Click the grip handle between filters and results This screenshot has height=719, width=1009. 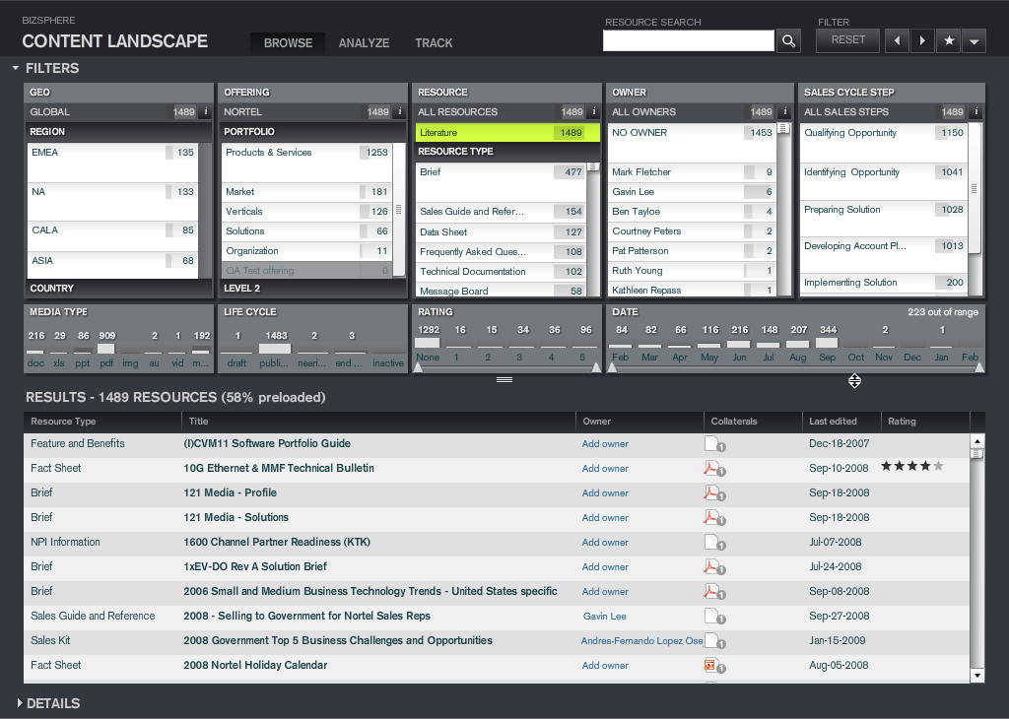[x=504, y=380]
